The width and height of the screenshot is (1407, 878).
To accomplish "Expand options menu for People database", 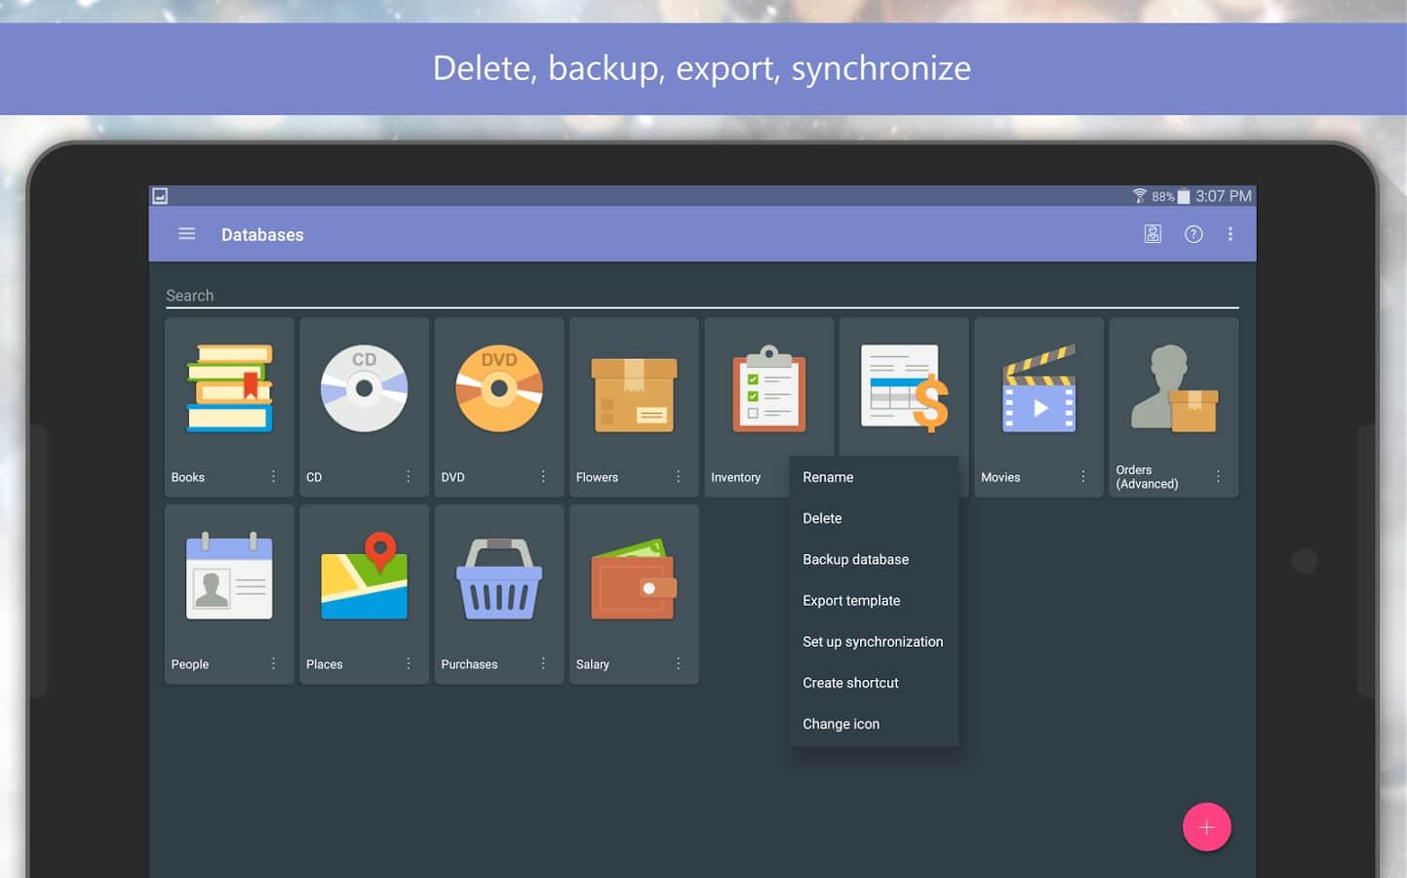I will 273,663.
